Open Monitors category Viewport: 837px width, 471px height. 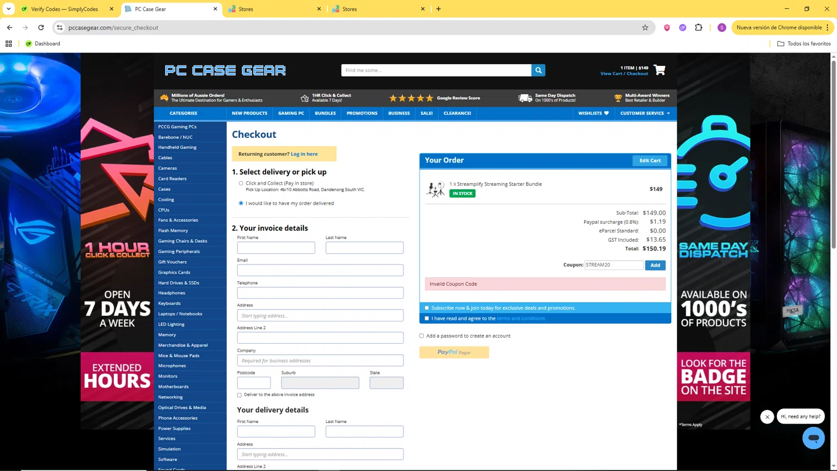tap(167, 376)
